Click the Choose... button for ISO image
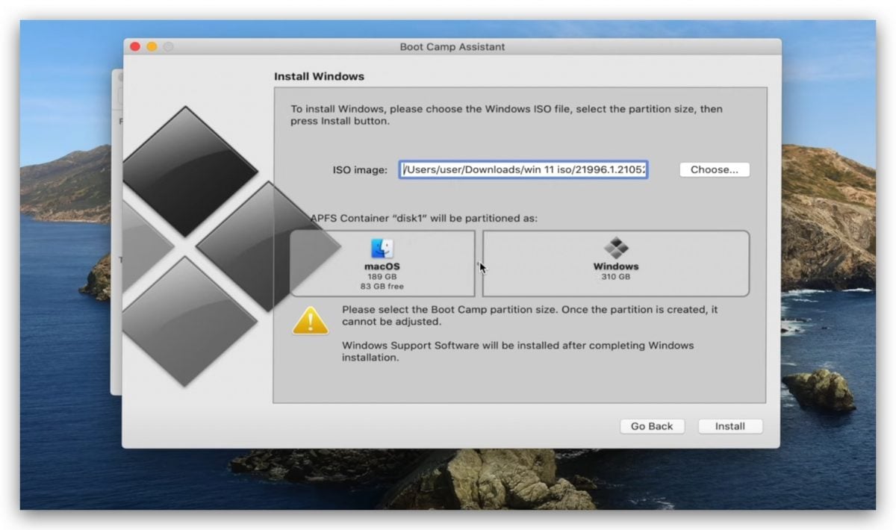896x530 pixels. (x=715, y=169)
